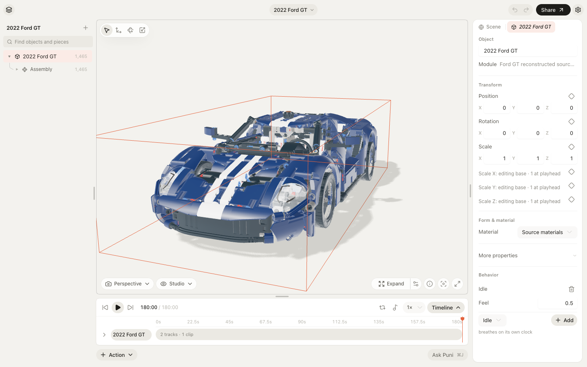Click Ask Puni button
This screenshot has width=587, height=367.
click(448, 355)
